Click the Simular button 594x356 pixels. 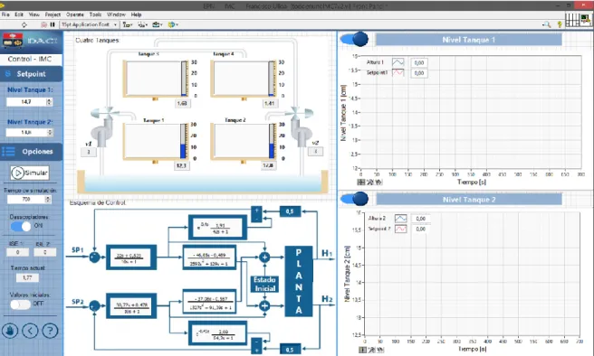30,173
